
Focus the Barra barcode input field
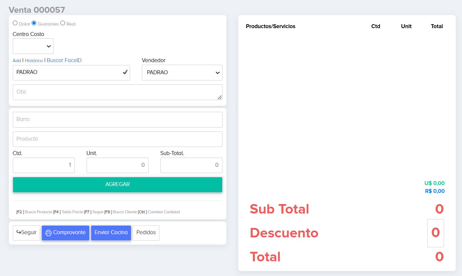click(118, 120)
